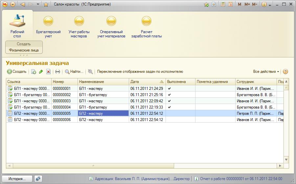296x184 pixels.
Task: Click Физические лица in Создать panel
Action: 24,50
